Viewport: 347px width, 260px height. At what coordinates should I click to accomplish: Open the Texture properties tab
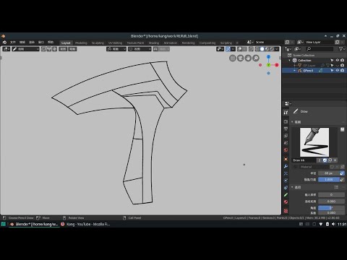tap(286, 211)
